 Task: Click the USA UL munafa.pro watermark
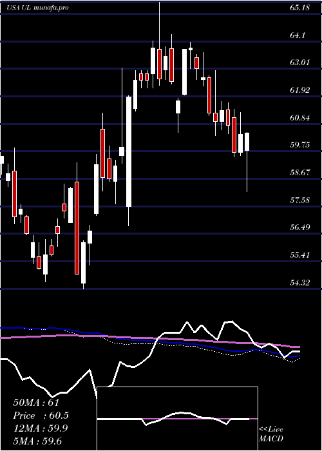click(x=37, y=8)
